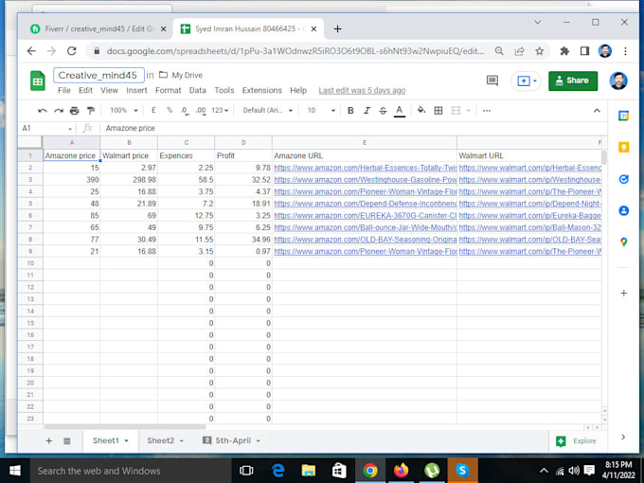The width and height of the screenshot is (644, 483).
Task: Collapse the menus with the up chevron
Action: pos(597,110)
